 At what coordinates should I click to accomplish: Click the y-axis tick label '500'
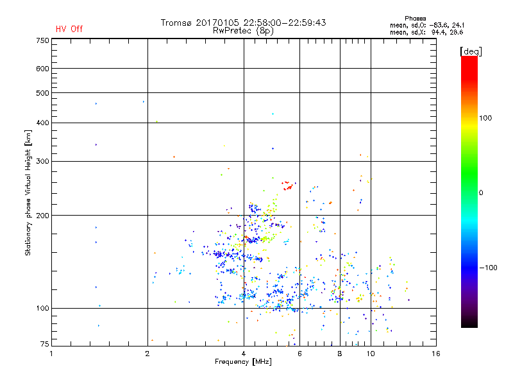(42, 93)
